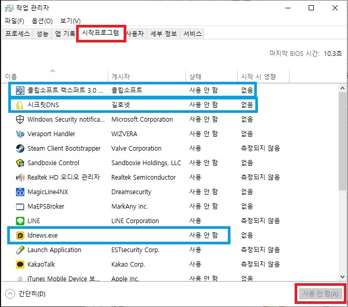The image size is (348, 307).
Task: Click the Windows Security shield icon
Action: tap(20, 120)
